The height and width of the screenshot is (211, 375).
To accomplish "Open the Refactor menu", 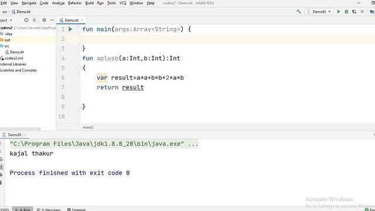I will pyautogui.click(x=75, y=3).
